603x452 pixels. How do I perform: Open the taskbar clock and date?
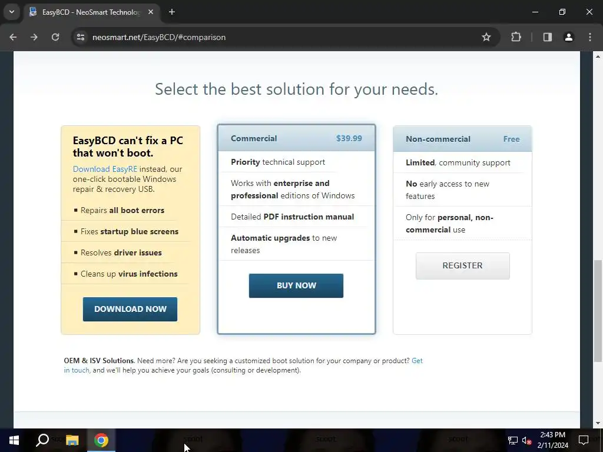(x=552, y=440)
